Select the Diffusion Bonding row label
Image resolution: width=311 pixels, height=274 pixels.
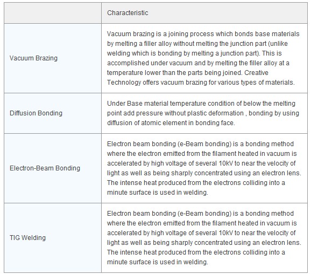36,113
